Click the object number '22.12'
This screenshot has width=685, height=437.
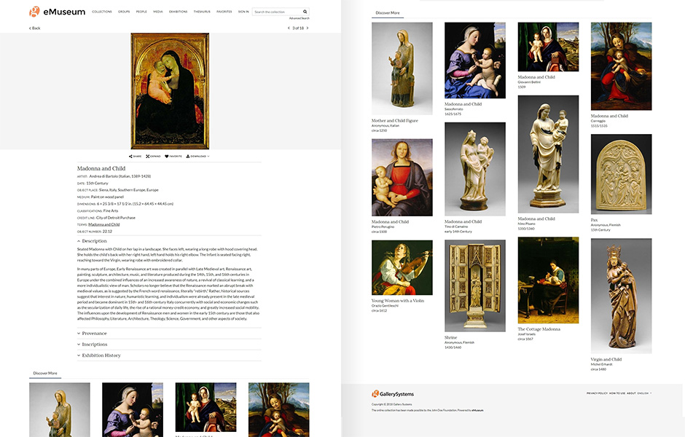(x=107, y=232)
